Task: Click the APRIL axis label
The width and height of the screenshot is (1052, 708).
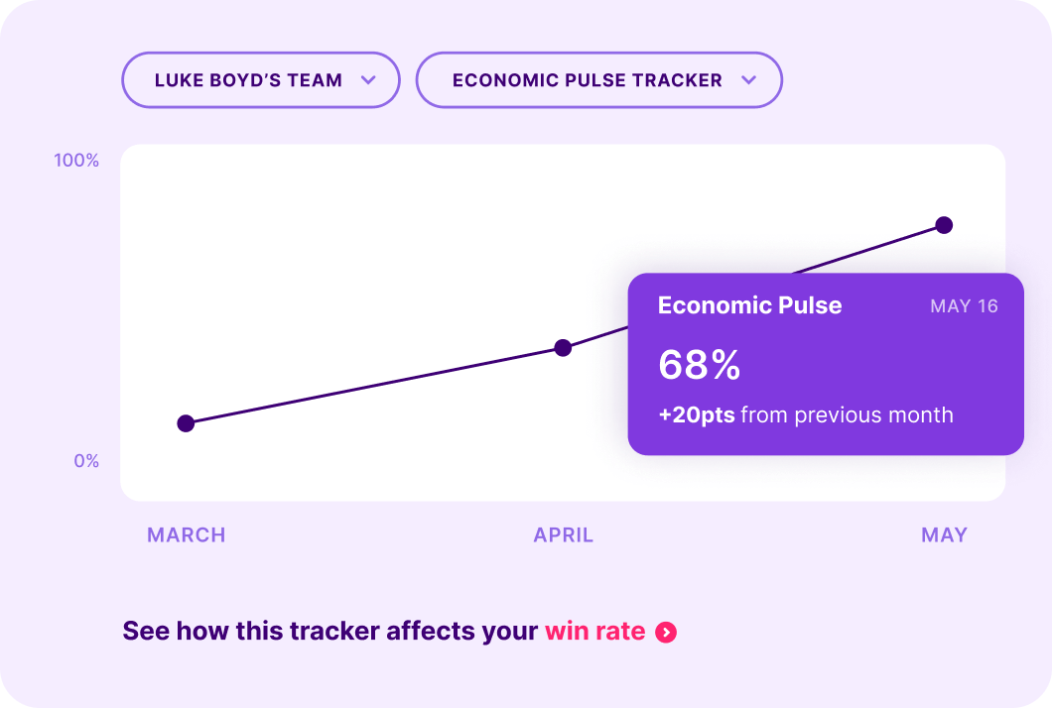Action: point(563,535)
